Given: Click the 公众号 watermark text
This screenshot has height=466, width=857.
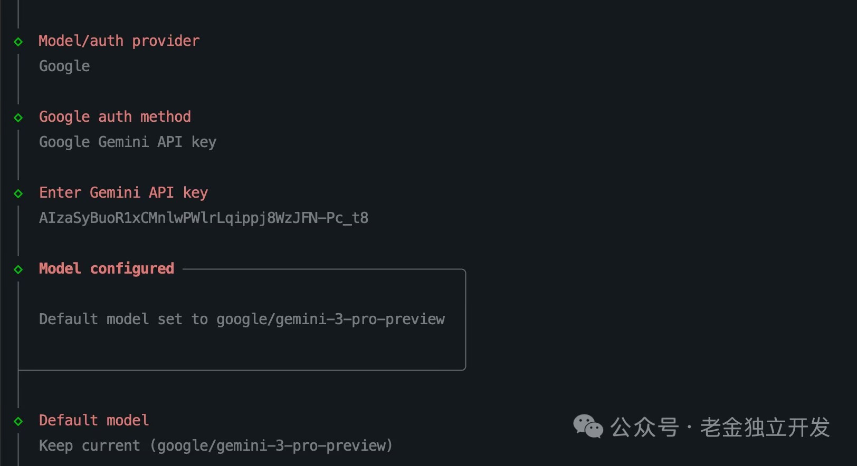Looking at the screenshot, I should click(x=645, y=427).
